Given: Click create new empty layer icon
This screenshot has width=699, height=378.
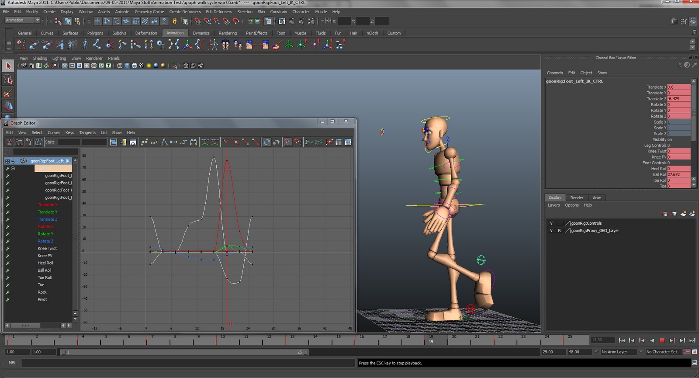Looking at the screenshot, I should 683,214.
